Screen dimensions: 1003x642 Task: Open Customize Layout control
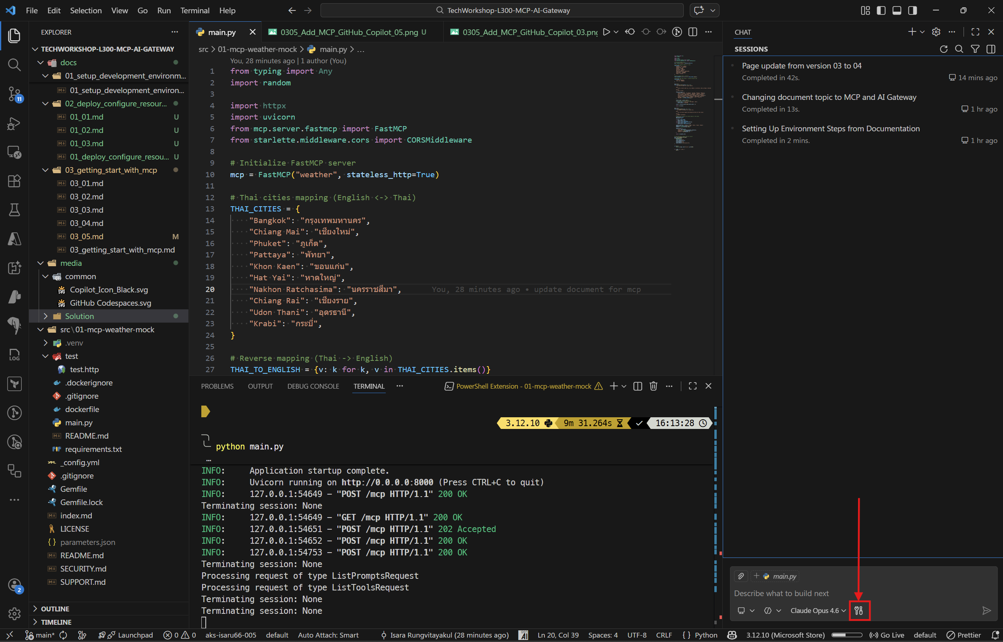point(865,10)
